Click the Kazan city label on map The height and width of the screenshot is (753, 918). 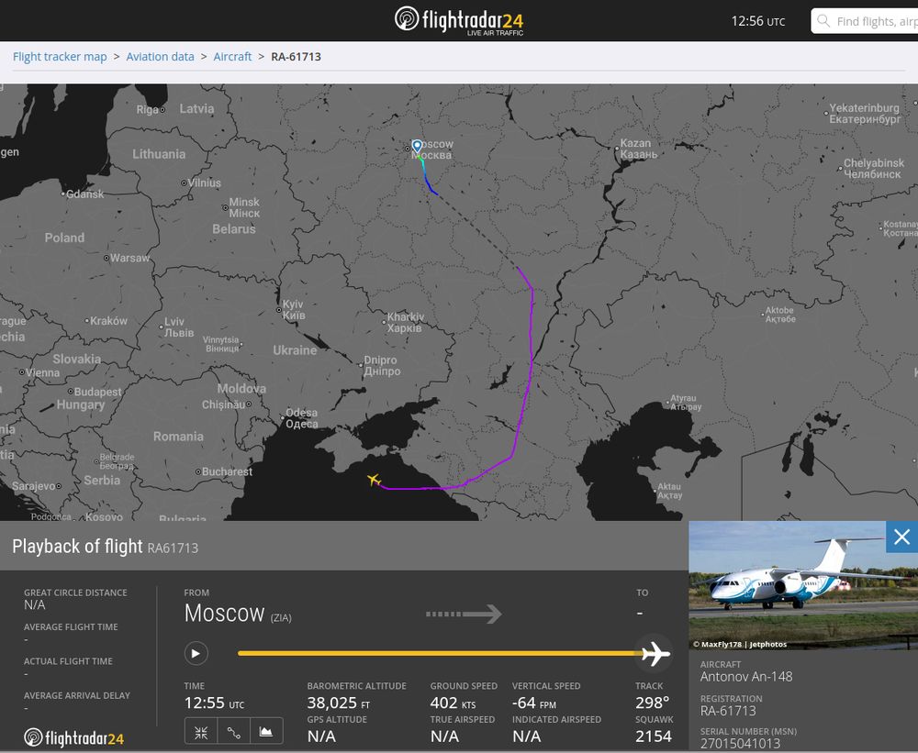coord(638,149)
